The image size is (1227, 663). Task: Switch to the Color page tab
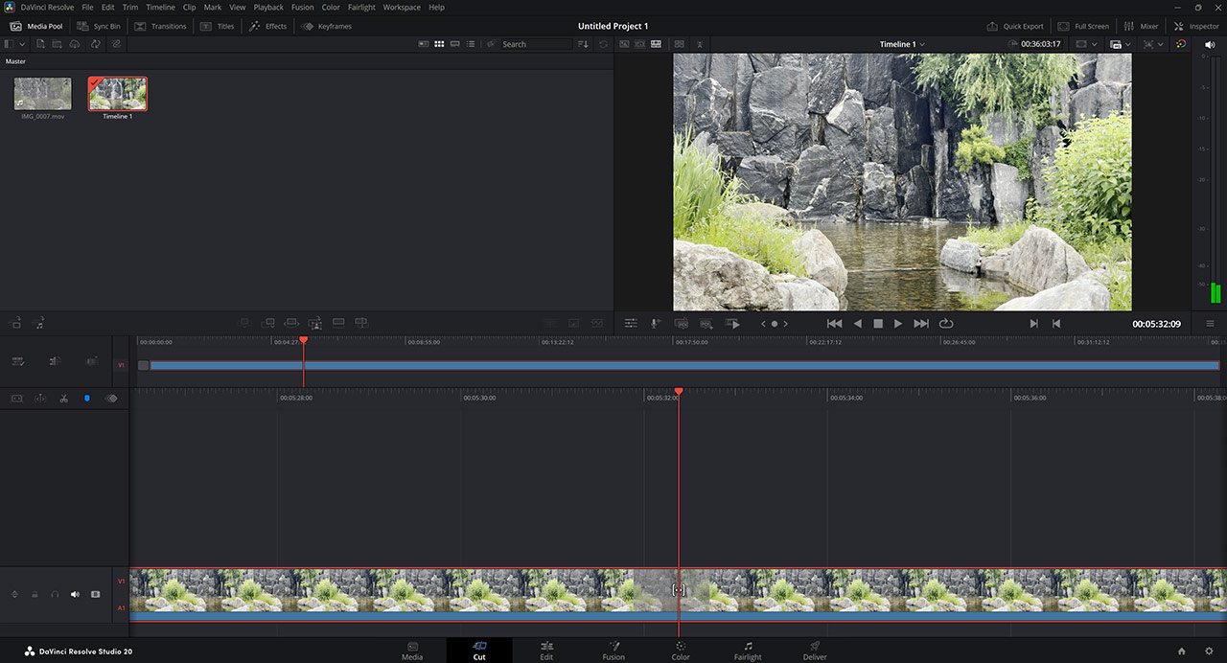click(680, 651)
